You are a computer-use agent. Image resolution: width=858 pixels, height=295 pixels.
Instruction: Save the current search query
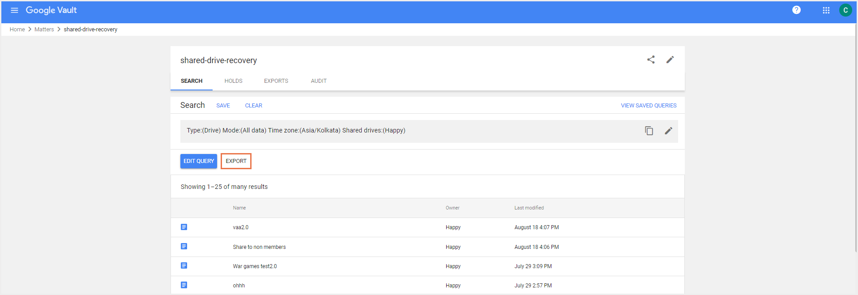point(223,106)
